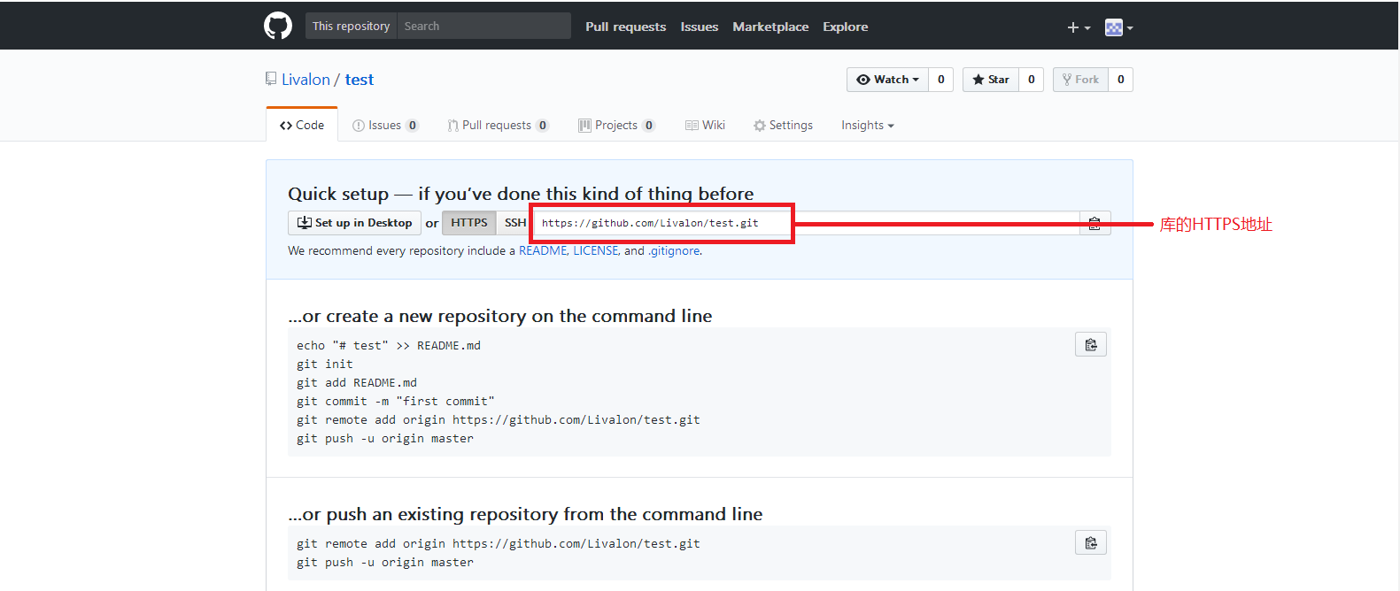Click the Quick setup heading text
The width and height of the screenshot is (1400, 591).
coord(521,194)
